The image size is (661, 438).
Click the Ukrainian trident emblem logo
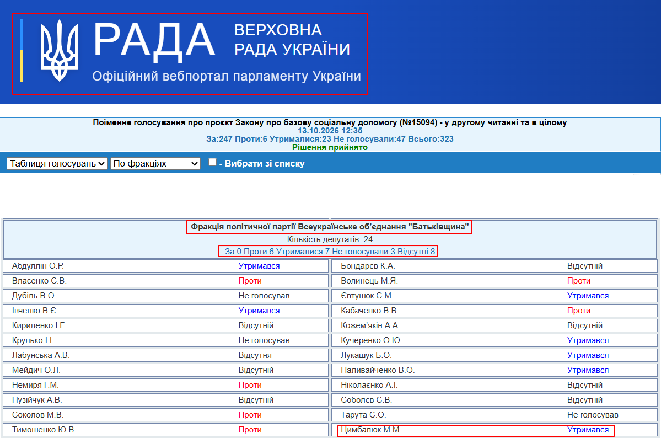point(60,51)
